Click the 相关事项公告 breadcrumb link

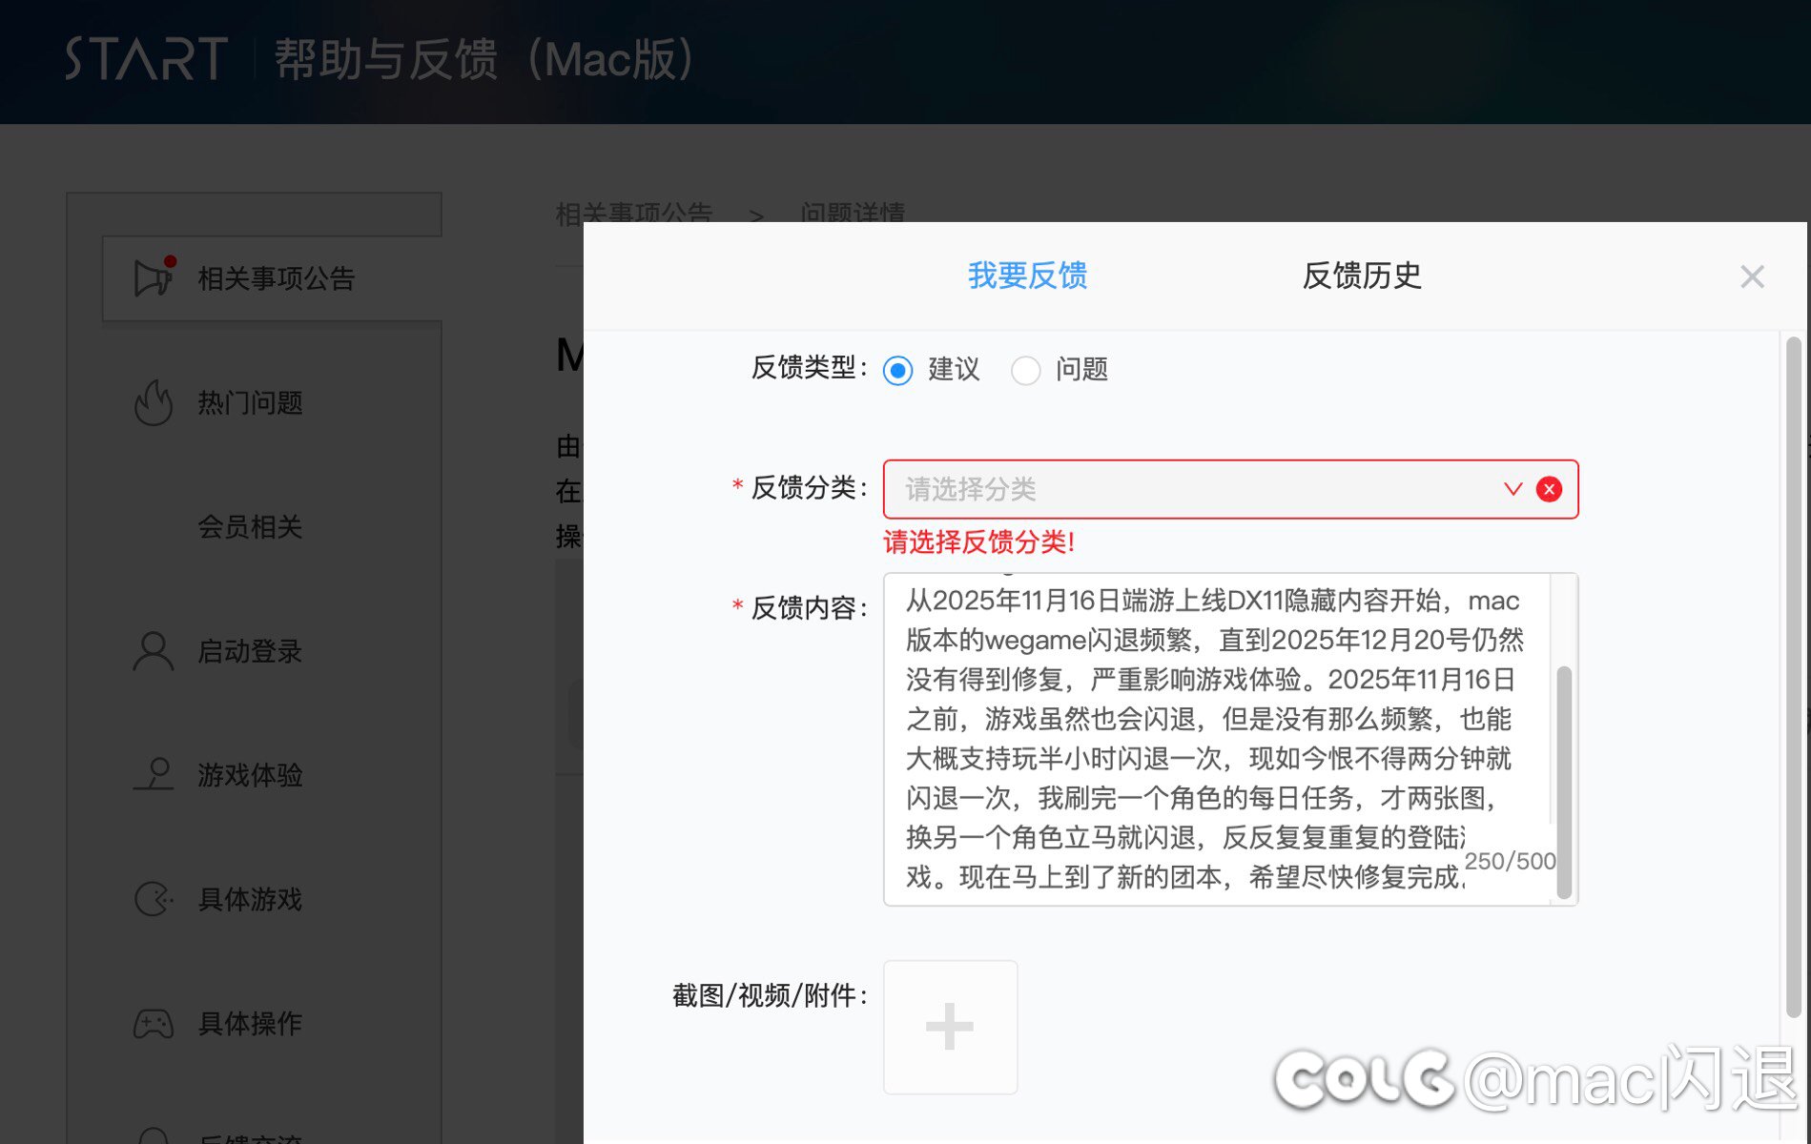pos(634,214)
